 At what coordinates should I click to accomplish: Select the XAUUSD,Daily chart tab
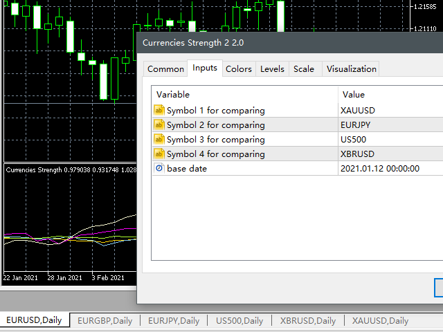coord(380,320)
